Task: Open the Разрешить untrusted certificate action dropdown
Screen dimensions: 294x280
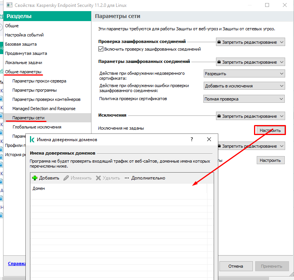Action: point(244,74)
